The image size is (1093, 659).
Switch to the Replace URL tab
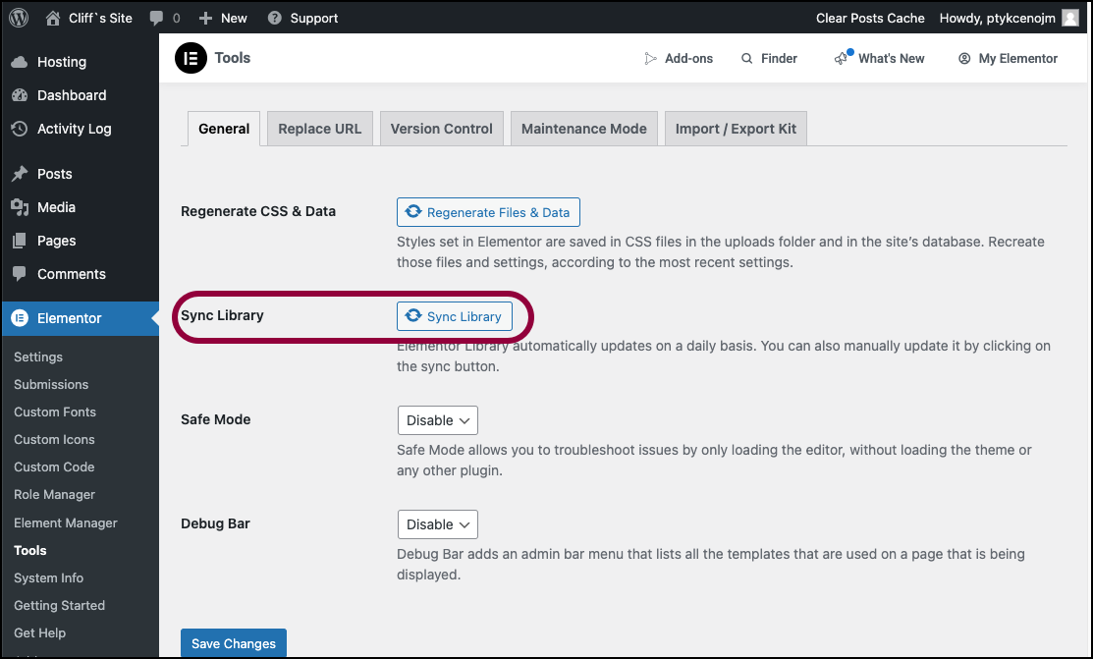[320, 129]
